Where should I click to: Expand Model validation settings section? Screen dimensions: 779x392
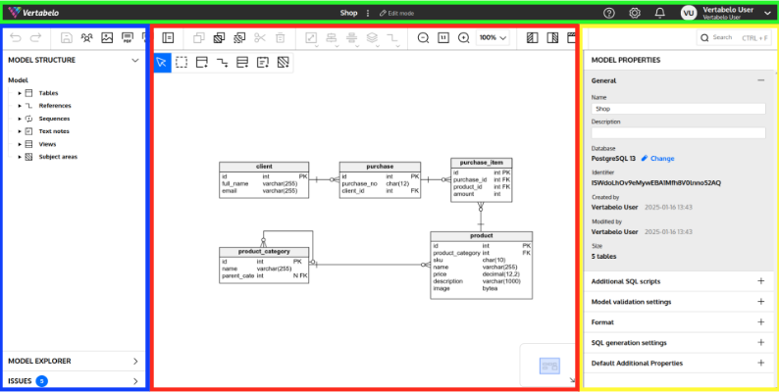tap(760, 302)
